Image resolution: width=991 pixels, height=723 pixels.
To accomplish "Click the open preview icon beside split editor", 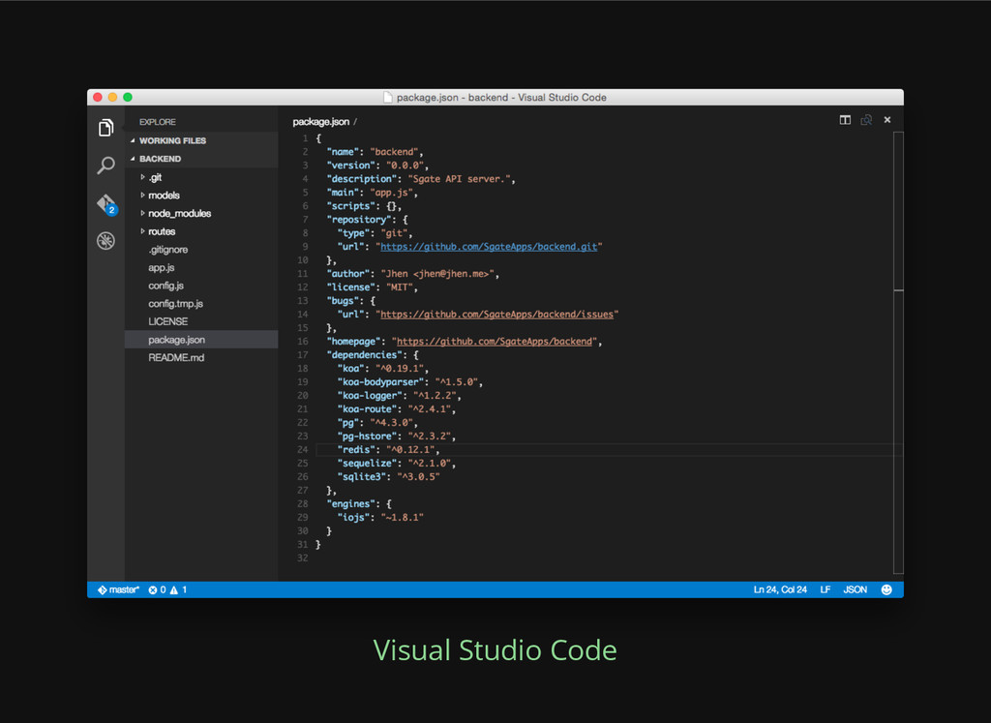I will click(866, 120).
